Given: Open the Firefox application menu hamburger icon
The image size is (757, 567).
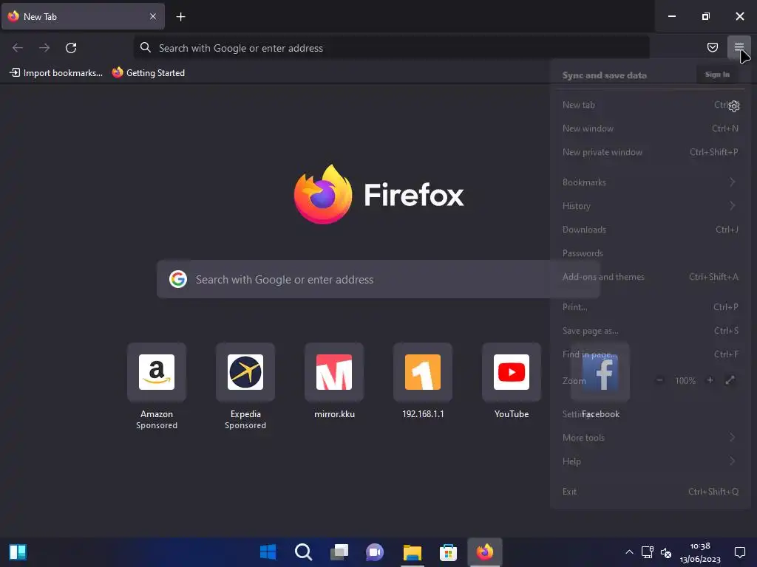Looking at the screenshot, I should (739, 47).
